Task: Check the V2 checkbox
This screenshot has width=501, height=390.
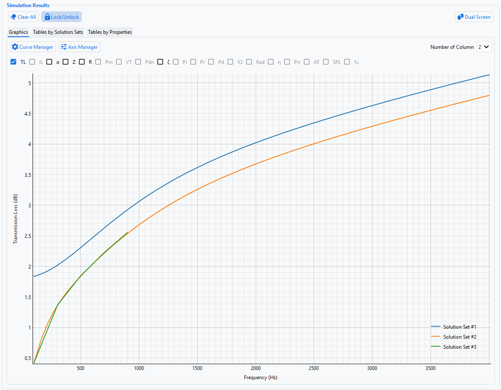Action: click(230, 62)
